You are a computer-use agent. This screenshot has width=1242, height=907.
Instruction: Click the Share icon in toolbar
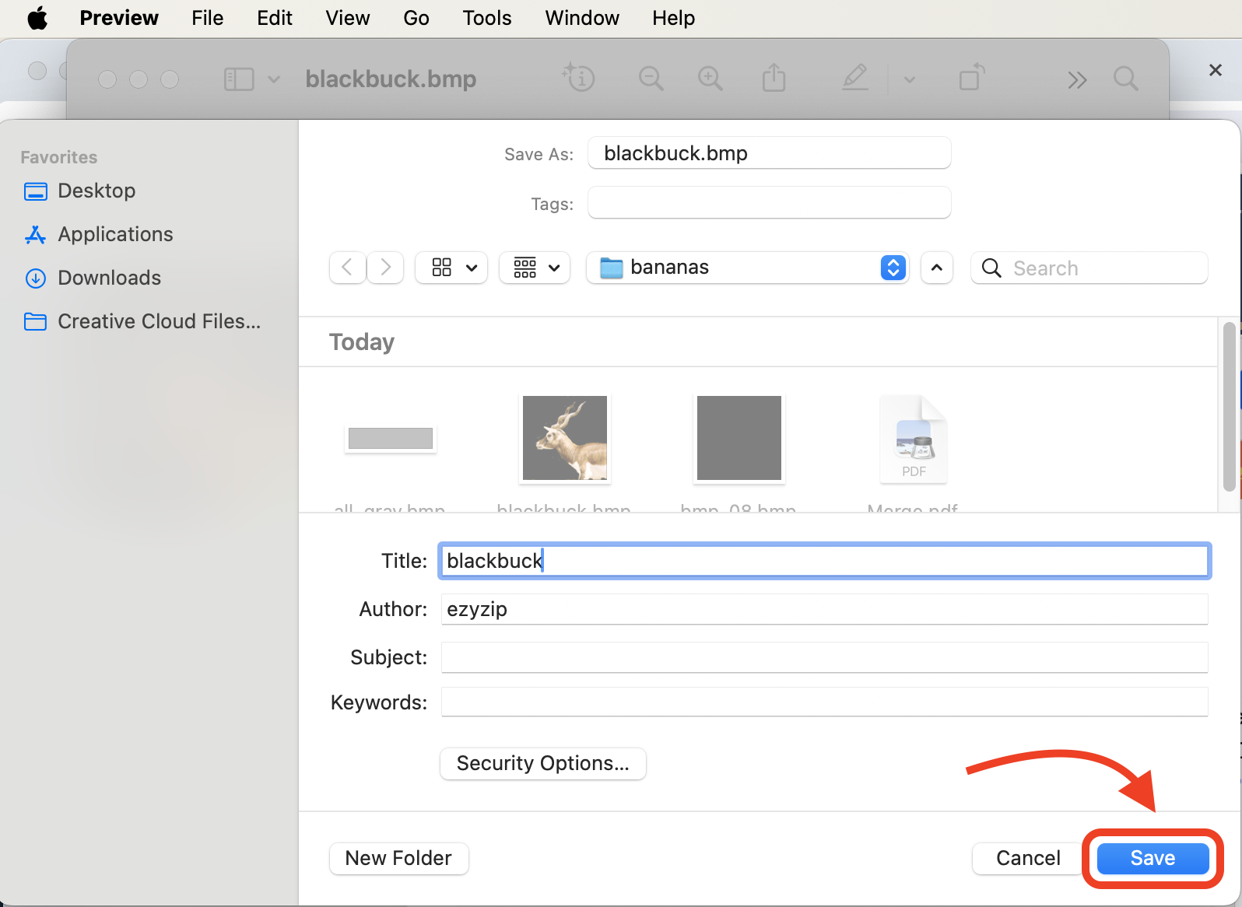tap(774, 78)
